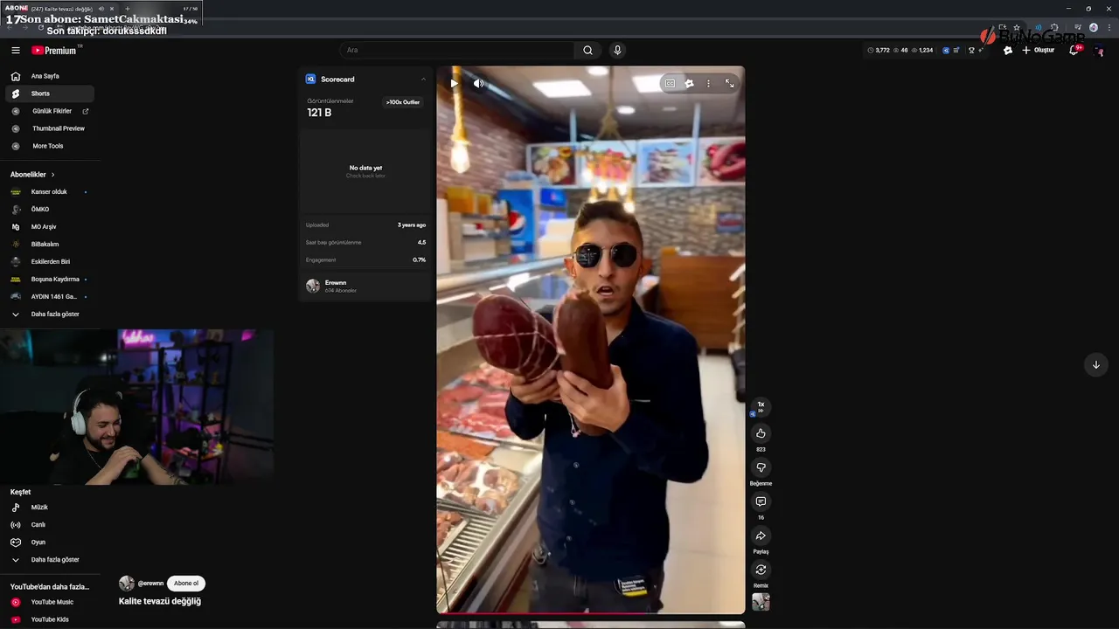Viewport: 1119px width, 629px height.
Task: Click the vidIQ blue badge in header
Action: (x=946, y=51)
